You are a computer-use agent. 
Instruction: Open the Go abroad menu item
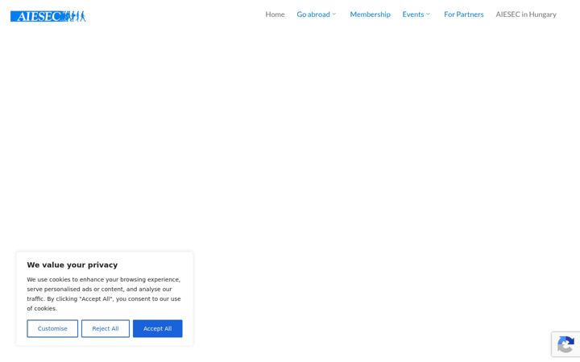click(x=313, y=14)
